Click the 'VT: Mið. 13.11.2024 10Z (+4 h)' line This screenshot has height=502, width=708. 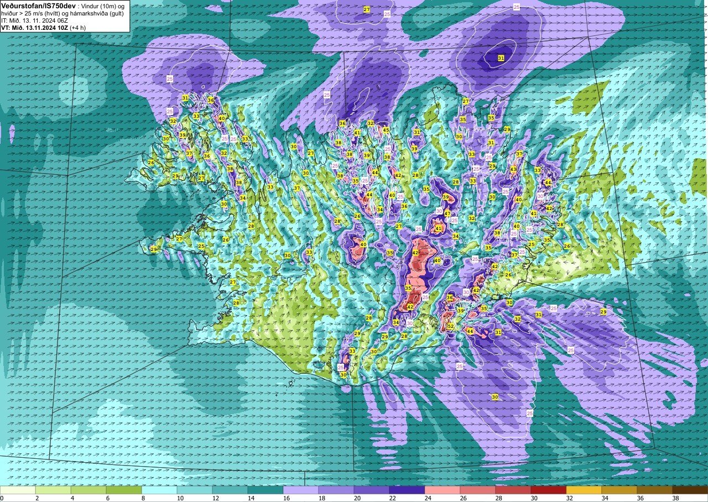[44, 28]
